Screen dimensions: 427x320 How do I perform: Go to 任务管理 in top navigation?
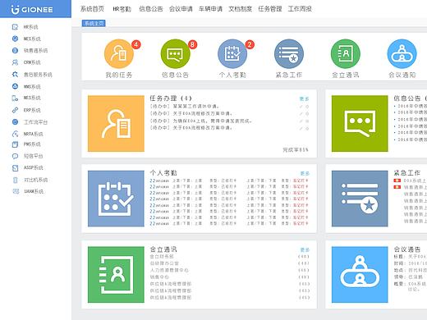click(x=270, y=9)
